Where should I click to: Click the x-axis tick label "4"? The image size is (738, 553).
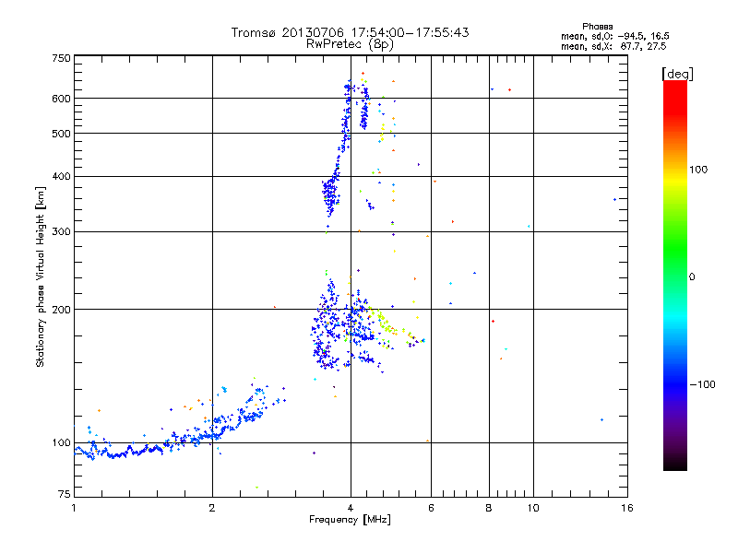351,508
